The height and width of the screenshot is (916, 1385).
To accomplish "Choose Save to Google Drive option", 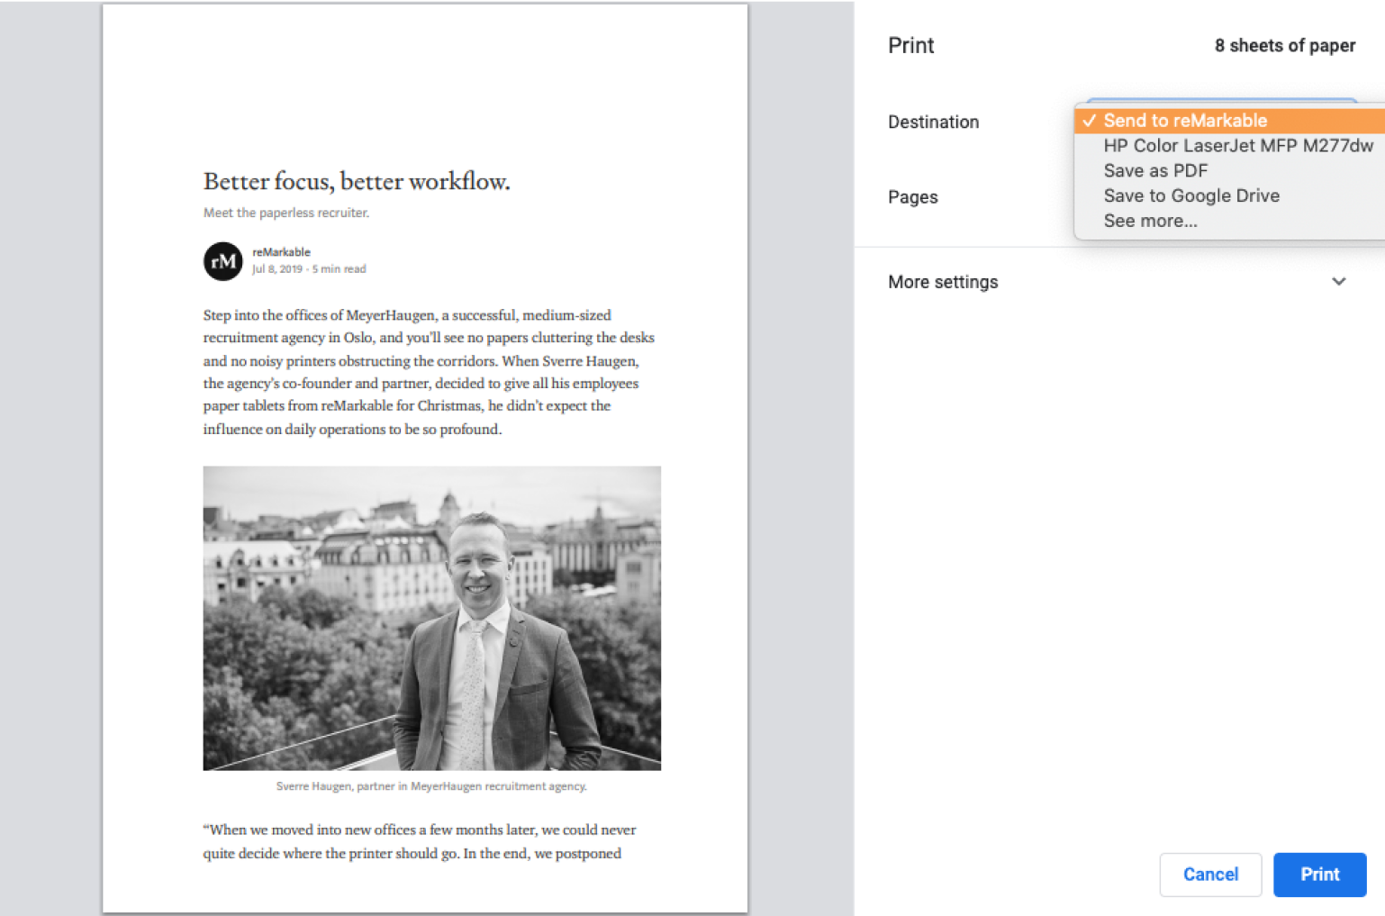I will coord(1190,195).
